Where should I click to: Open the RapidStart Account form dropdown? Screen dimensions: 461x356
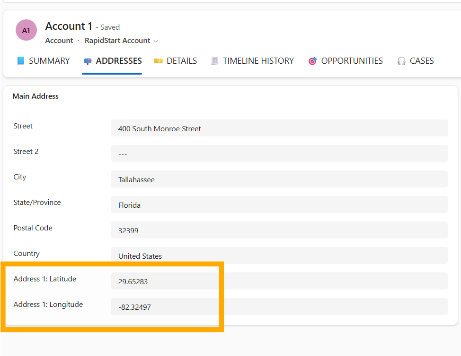click(x=117, y=41)
